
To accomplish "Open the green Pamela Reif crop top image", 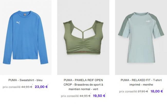I will tap(83, 37).
